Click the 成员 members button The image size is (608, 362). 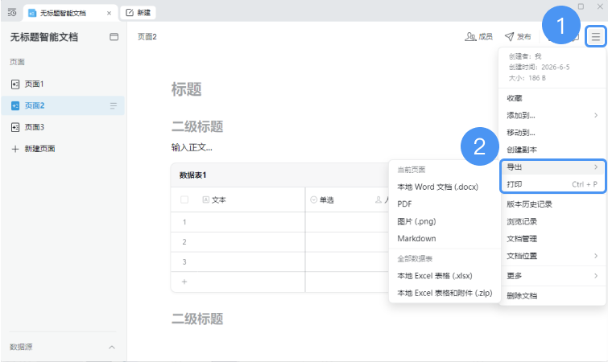pos(479,37)
